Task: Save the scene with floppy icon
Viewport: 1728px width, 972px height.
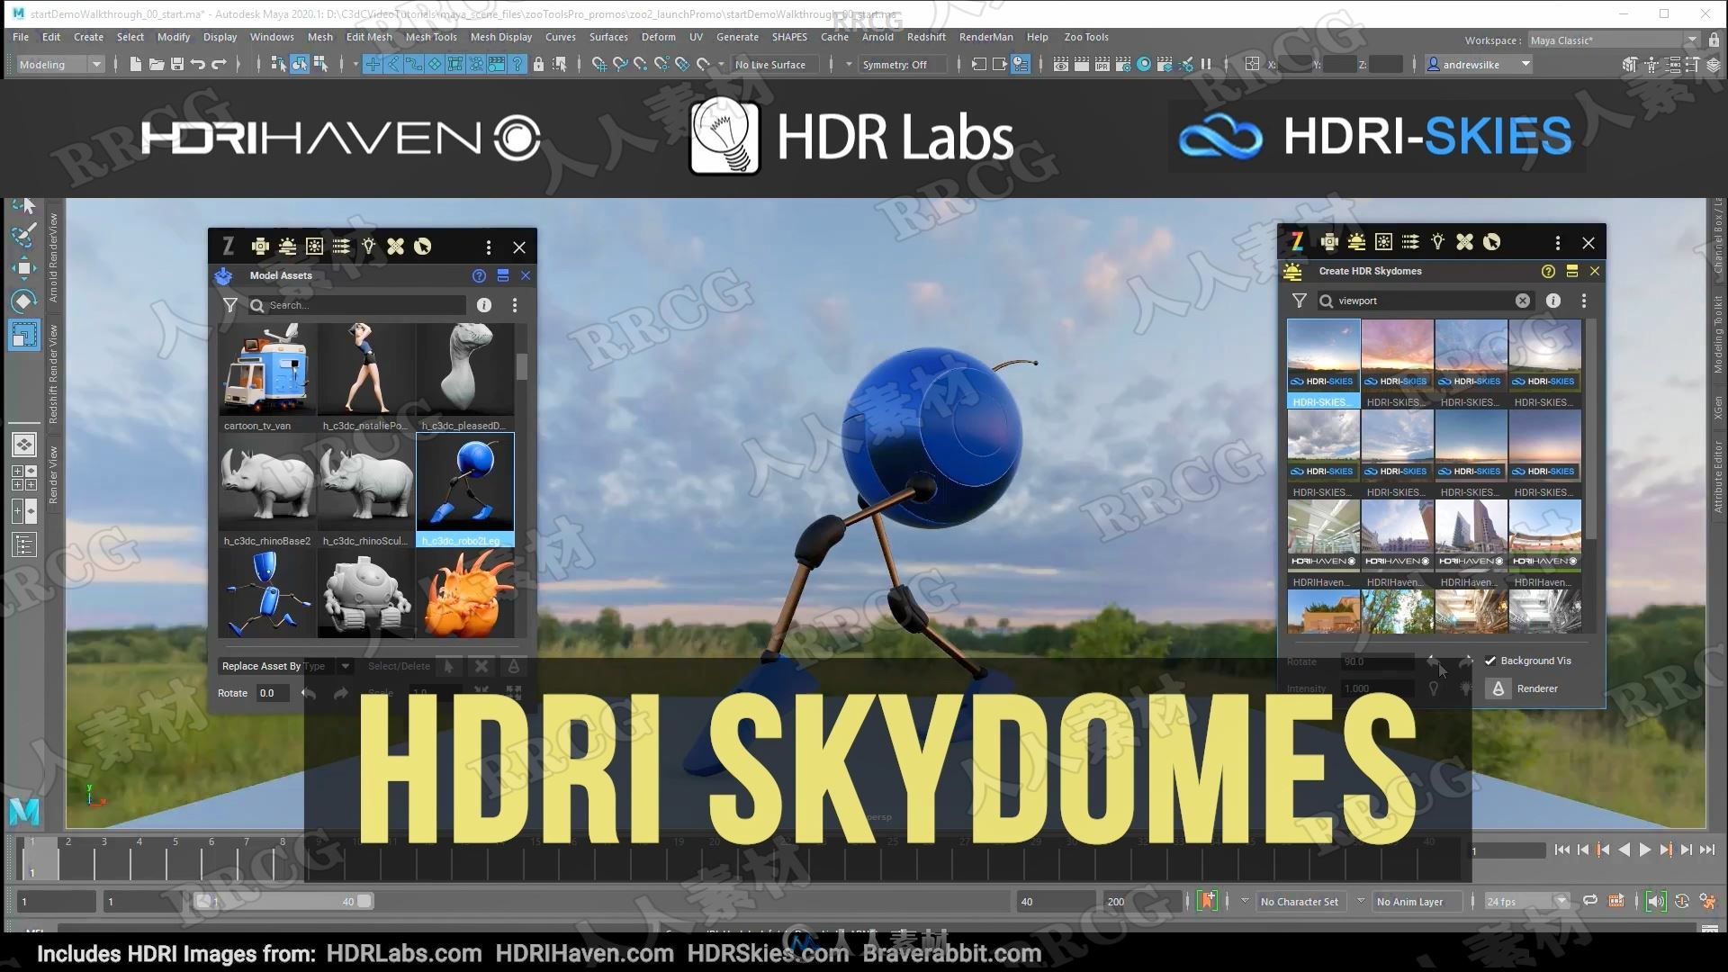Action: [x=177, y=64]
